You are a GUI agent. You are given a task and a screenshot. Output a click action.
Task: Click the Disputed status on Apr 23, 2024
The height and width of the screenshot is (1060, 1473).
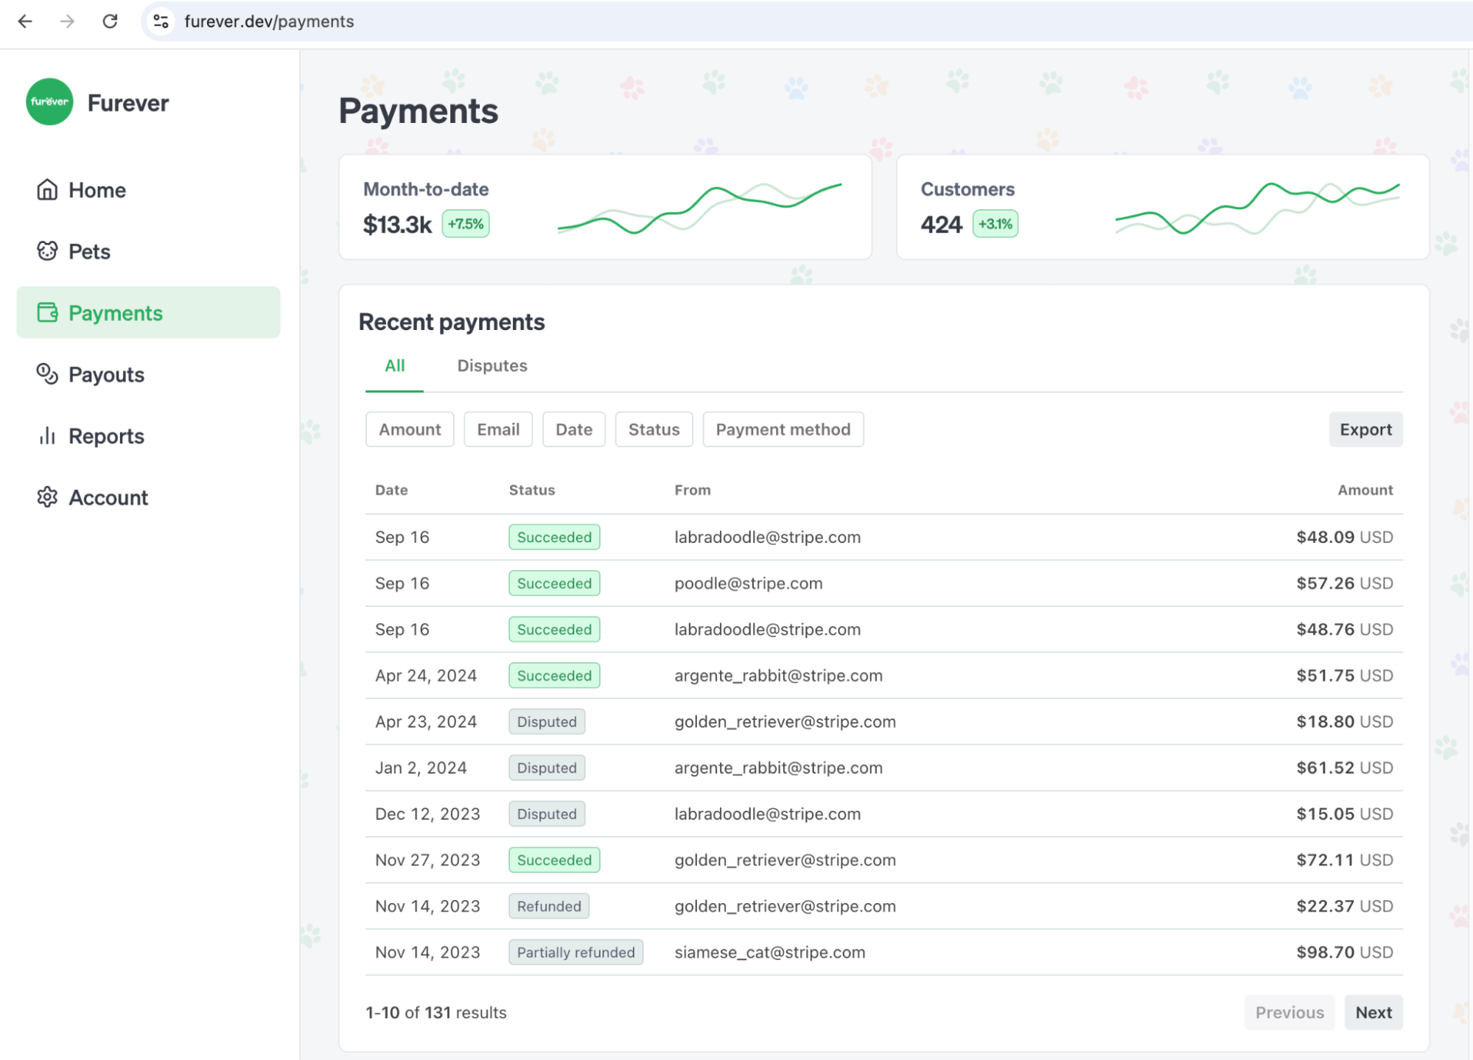[547, 722]
